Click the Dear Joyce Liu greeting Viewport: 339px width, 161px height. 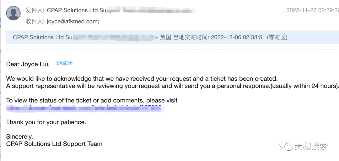[28, 64]
